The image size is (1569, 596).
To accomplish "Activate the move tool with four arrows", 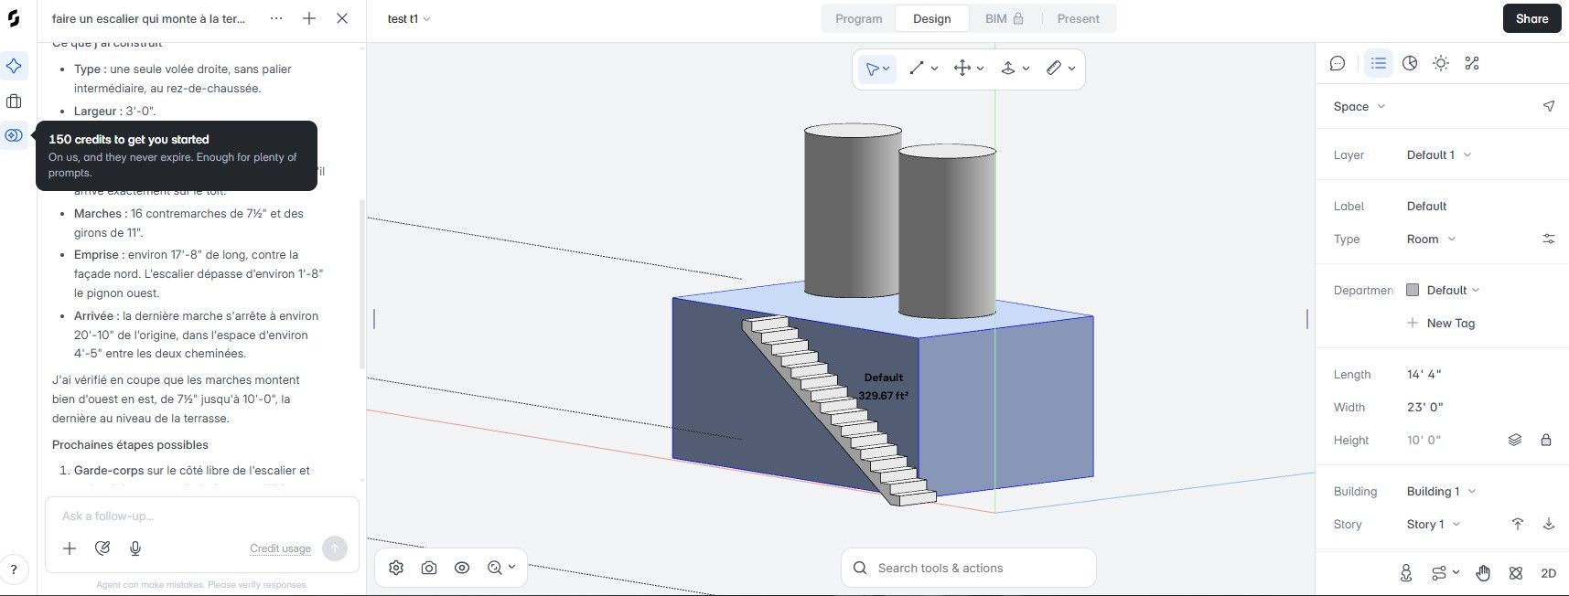I will pyautogui.click(x=962, y=69).
